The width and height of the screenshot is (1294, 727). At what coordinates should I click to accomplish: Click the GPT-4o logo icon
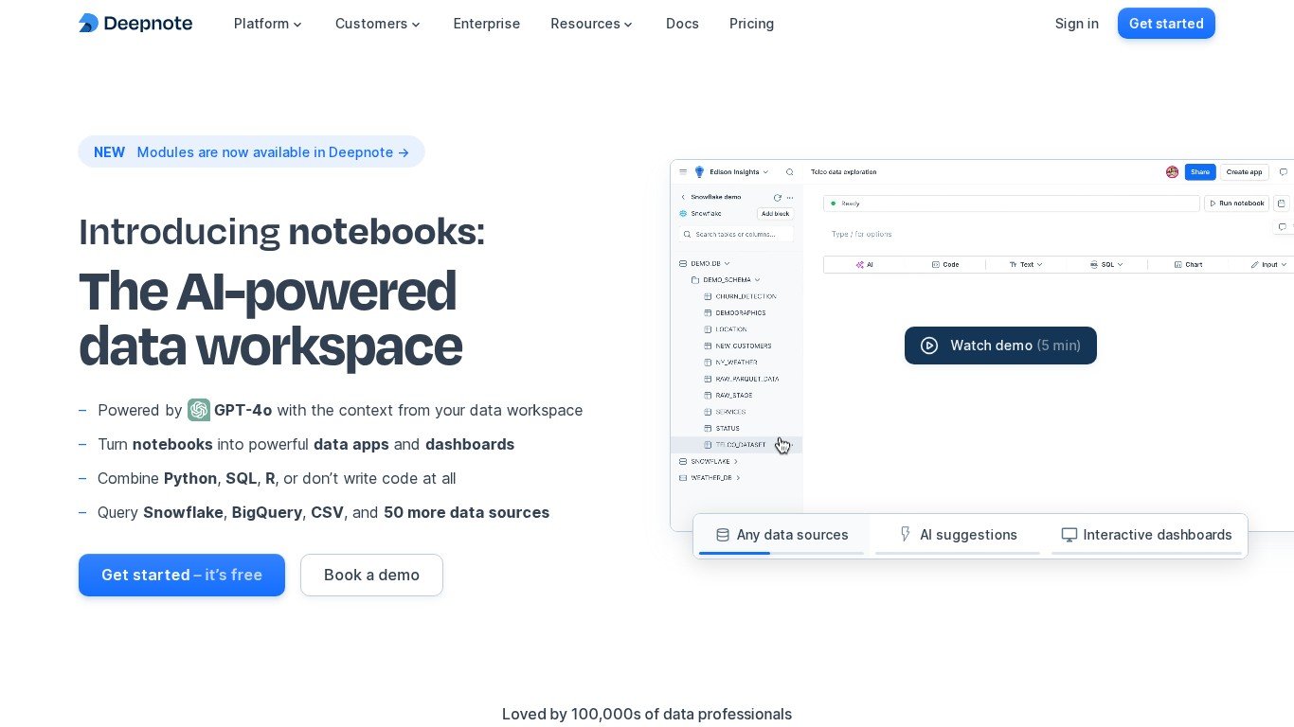click(x=199, y=410)
